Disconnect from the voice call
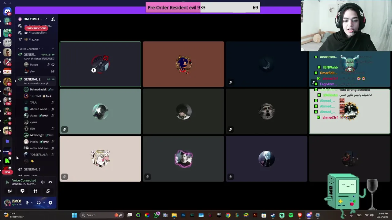The width and height of the screenshot is (392, 220). pos(51,182)
